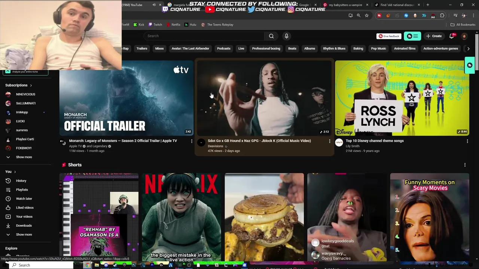
Task: Click the Give feedback extension button
Action: (389, 36)
